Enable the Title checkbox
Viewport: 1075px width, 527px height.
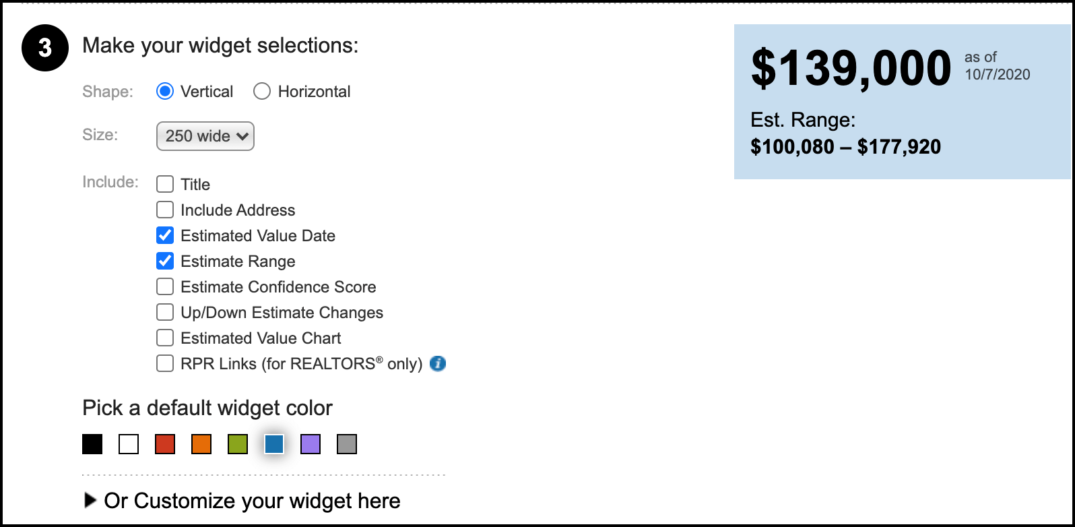tap(165, 185)
